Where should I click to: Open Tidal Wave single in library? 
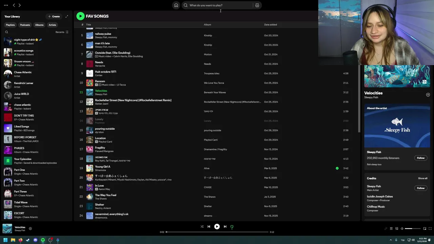point(37,204)
